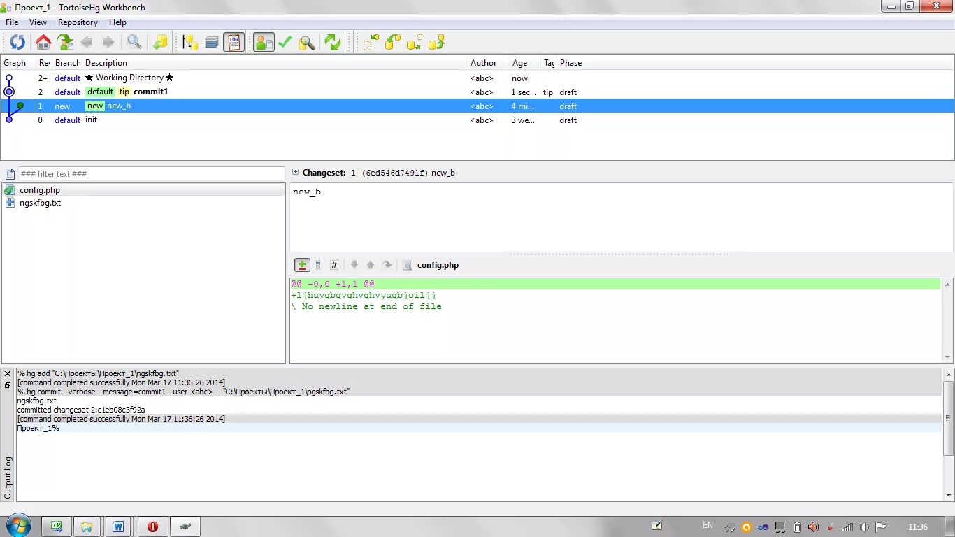Select config.php in the file list
This screenshot has width=955, height=537.
[143, 190]
